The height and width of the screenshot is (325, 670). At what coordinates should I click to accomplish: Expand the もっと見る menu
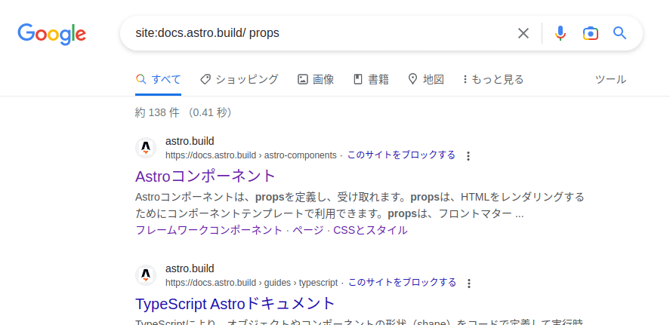coord(493,79)
